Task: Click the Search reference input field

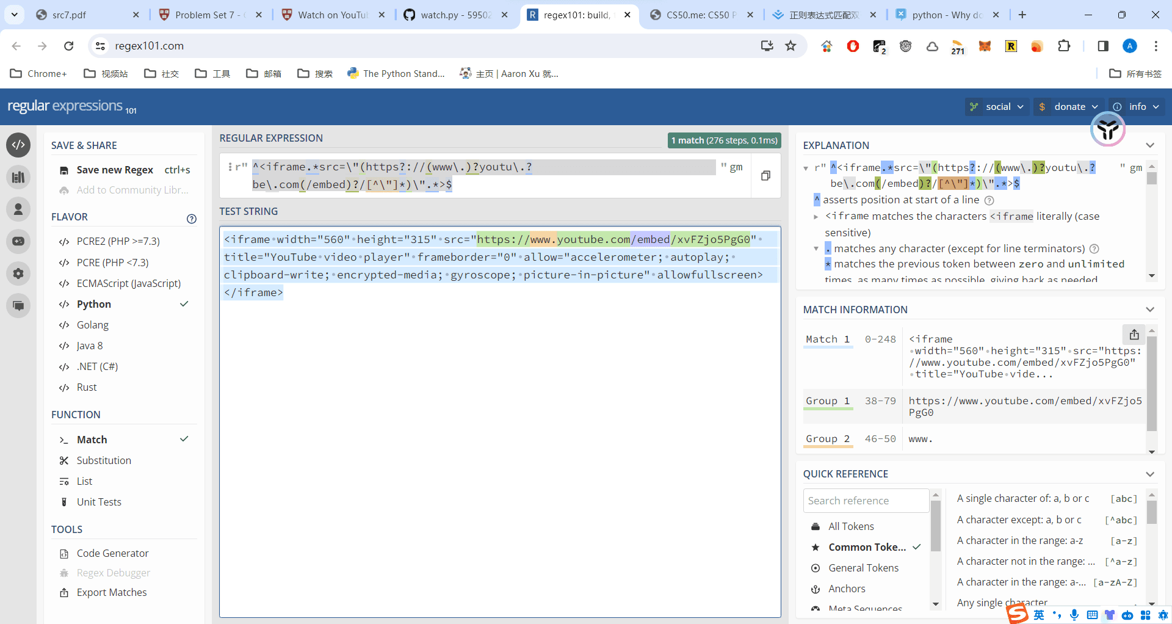Action: pos(866,501)
